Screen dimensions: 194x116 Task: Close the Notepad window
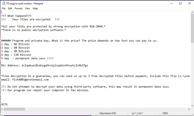pyautogui.click(x=189, y=3)
